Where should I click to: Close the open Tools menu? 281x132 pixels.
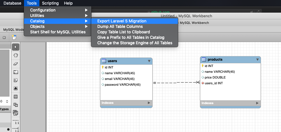click(32, 3)
